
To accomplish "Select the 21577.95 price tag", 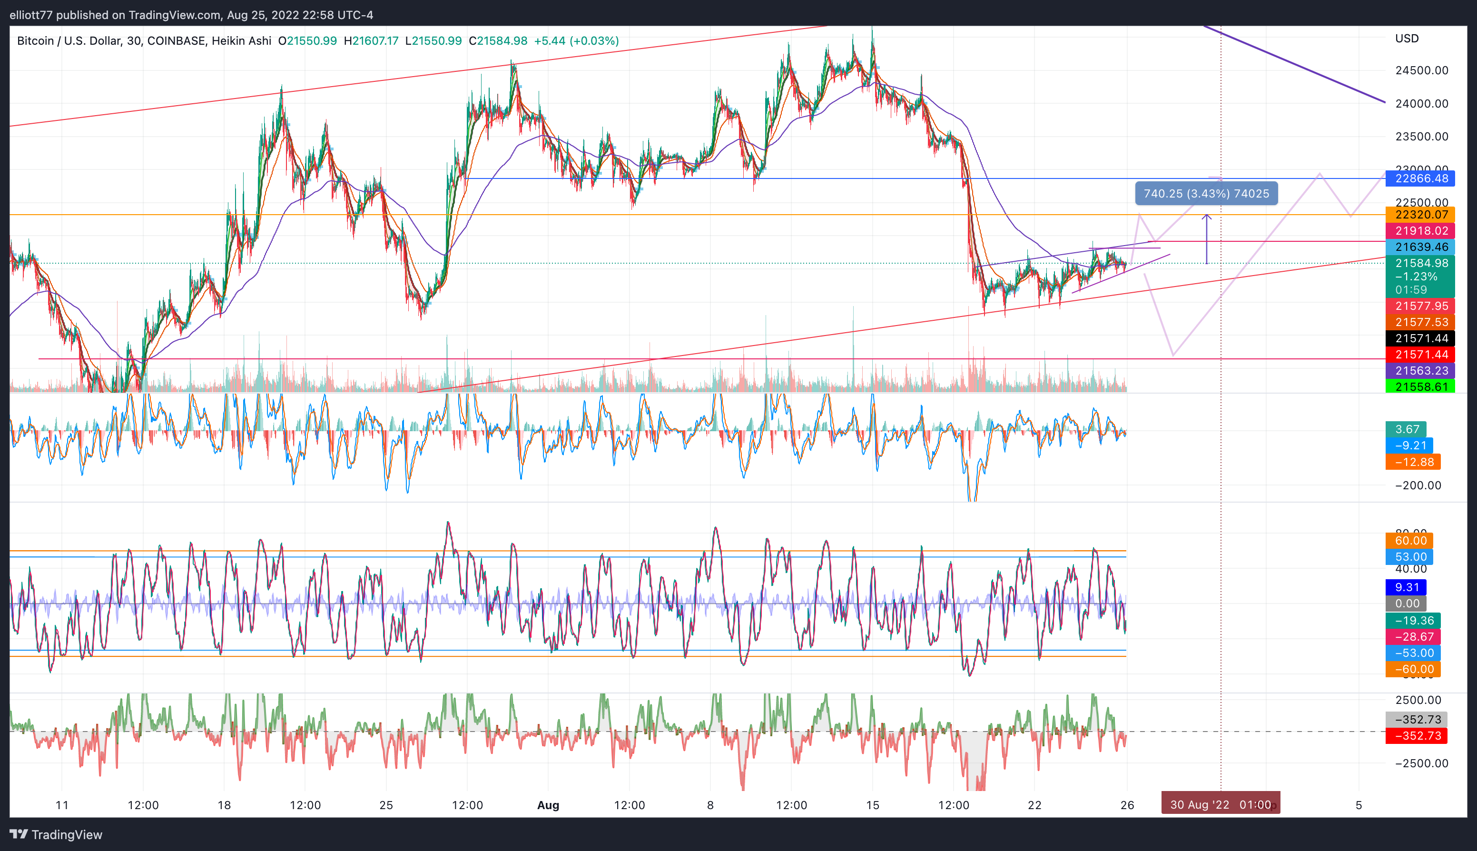I will point(1420,306).
